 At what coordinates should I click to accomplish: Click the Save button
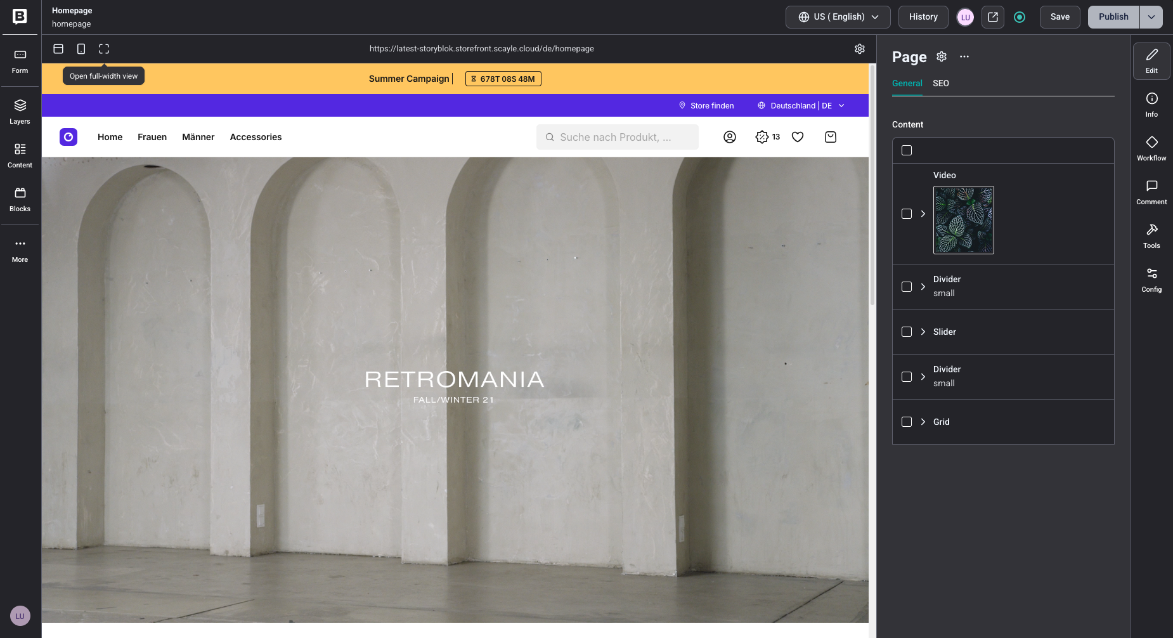[1059, 17]
